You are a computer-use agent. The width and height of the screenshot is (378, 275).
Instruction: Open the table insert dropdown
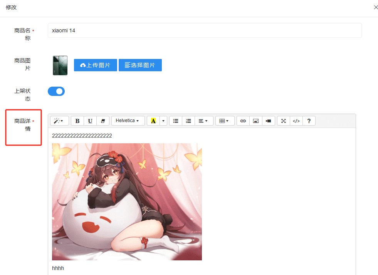tap(225, 121)
